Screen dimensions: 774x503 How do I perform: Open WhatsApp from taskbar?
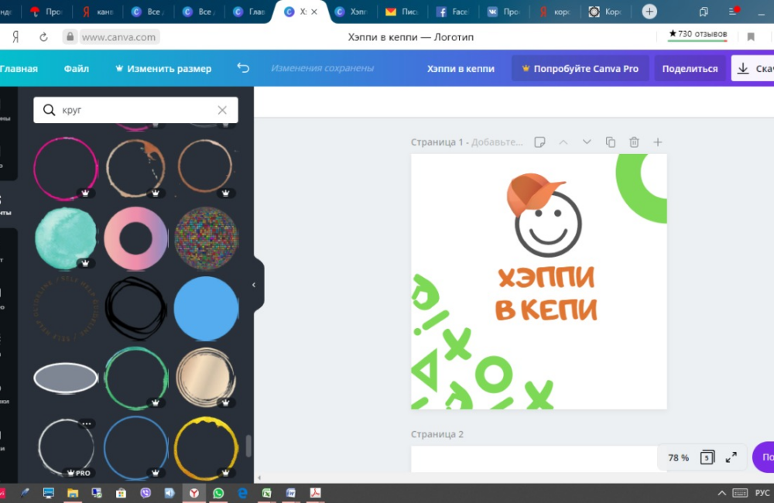click(218, 493)
